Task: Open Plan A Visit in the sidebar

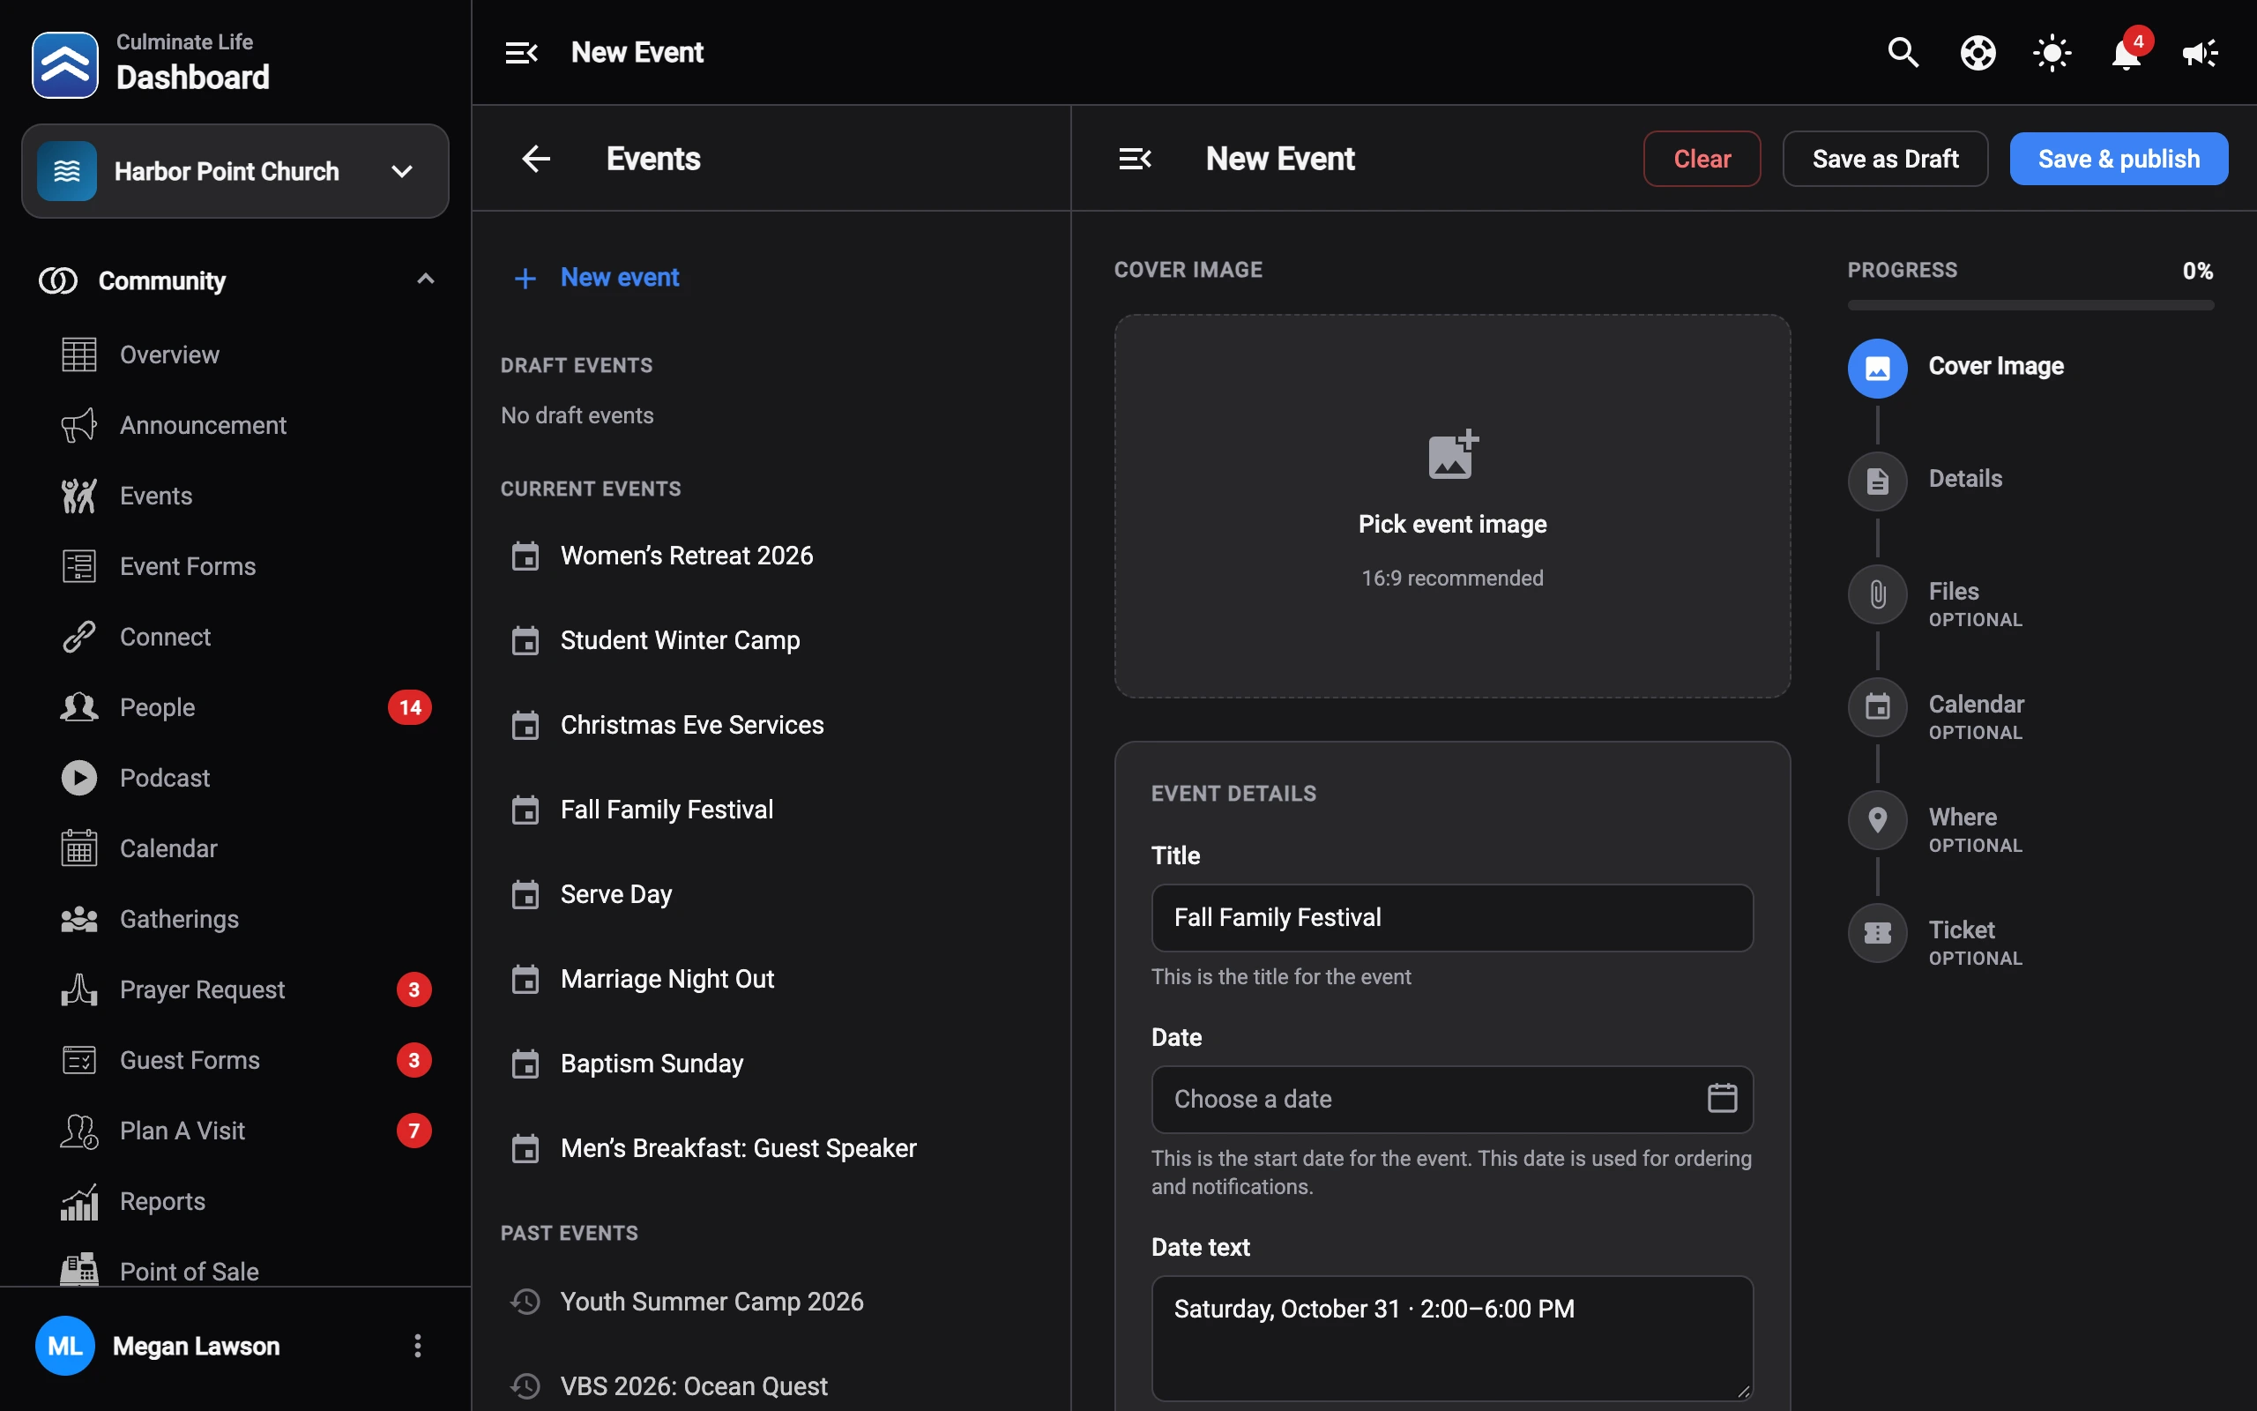Action: (235, 1130)
